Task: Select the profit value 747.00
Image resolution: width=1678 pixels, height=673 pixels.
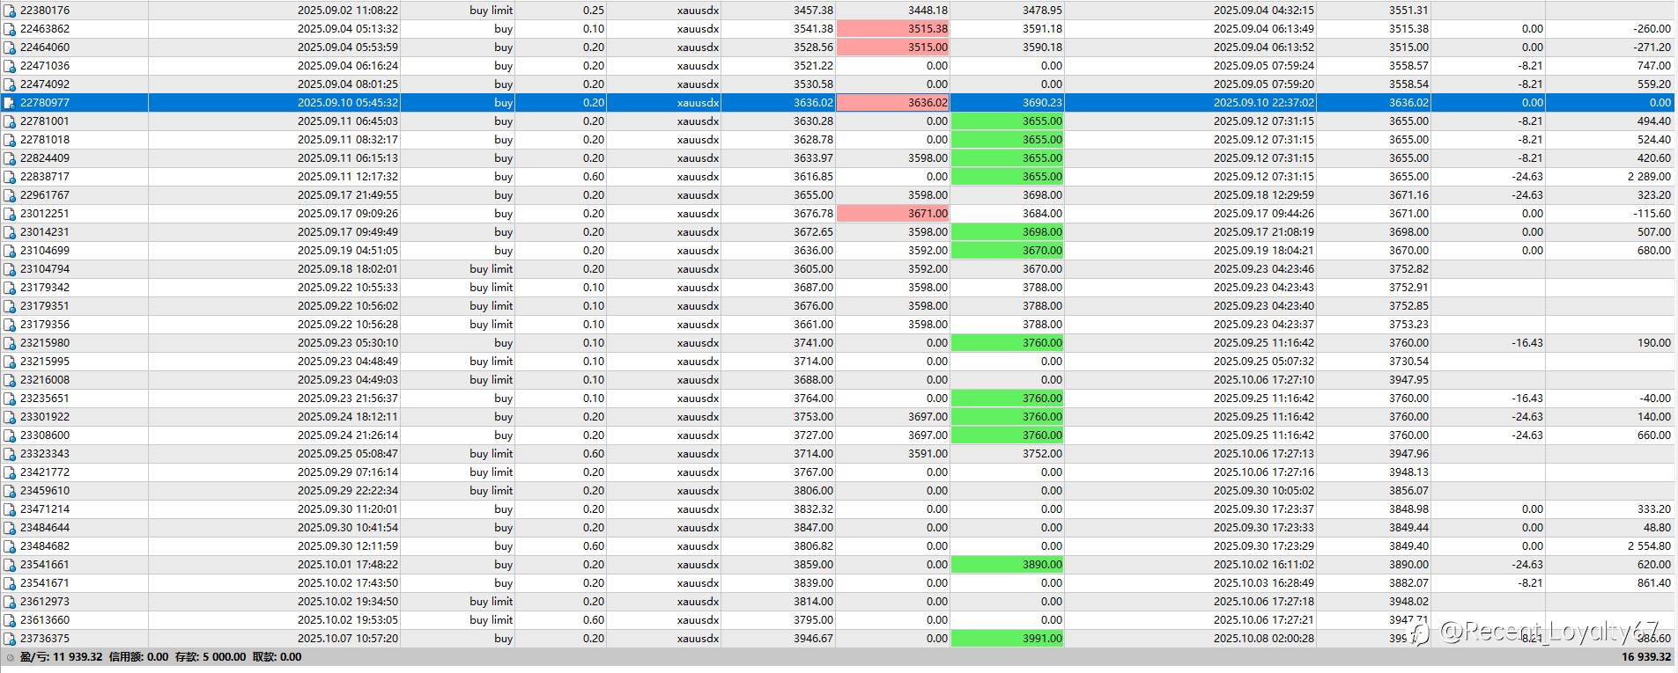Action: 1654,66
